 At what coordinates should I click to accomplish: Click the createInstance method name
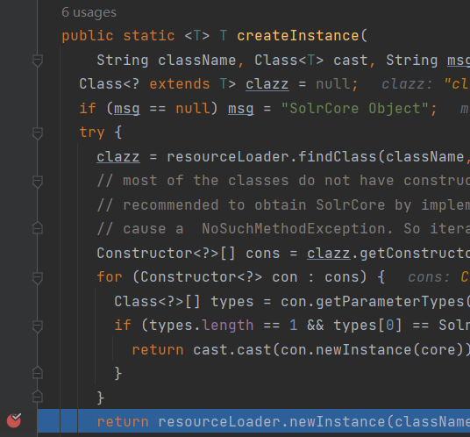(298, 36)
